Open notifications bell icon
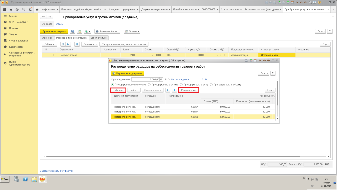This screenshot has height=190, width=337. [30, 9]
